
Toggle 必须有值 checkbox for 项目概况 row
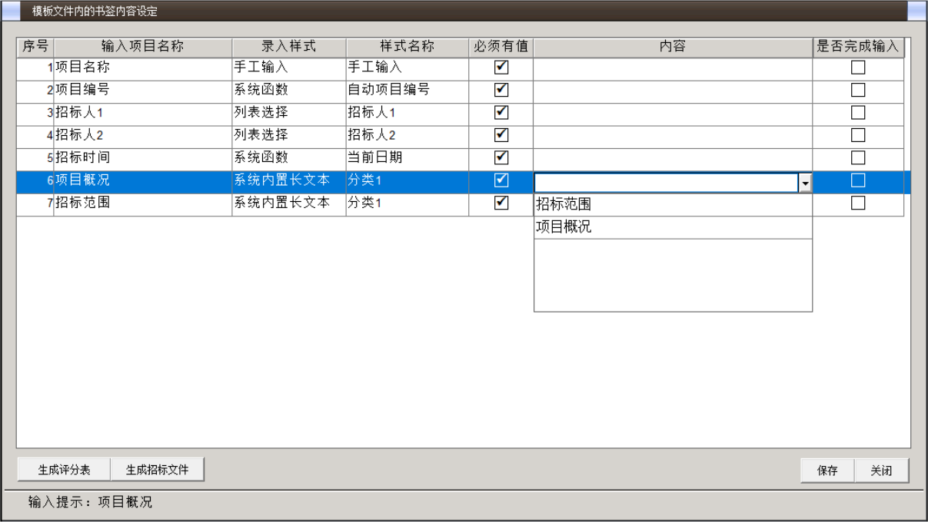coord(501,180)
